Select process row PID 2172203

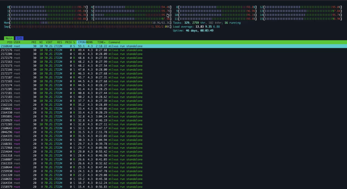173,124
